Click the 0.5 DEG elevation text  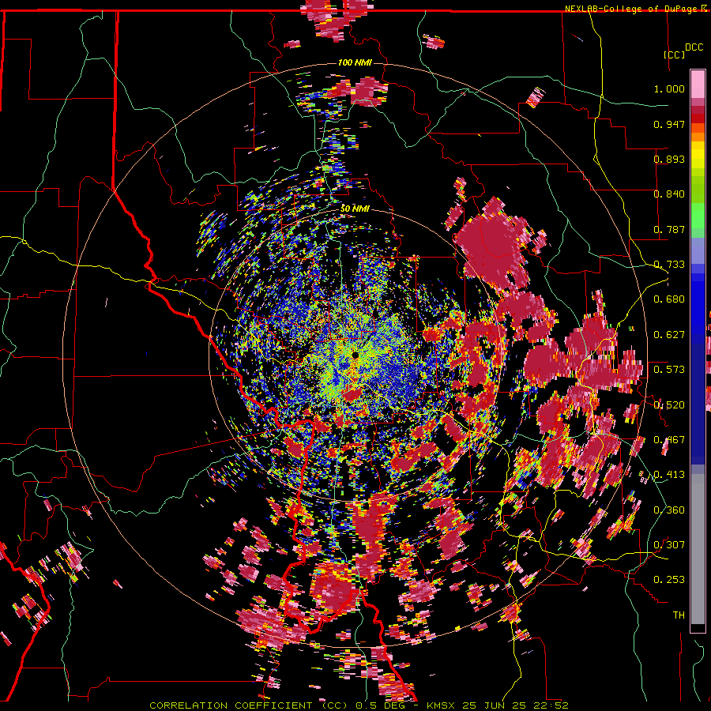pyautogui.click(x=380, y=705)
